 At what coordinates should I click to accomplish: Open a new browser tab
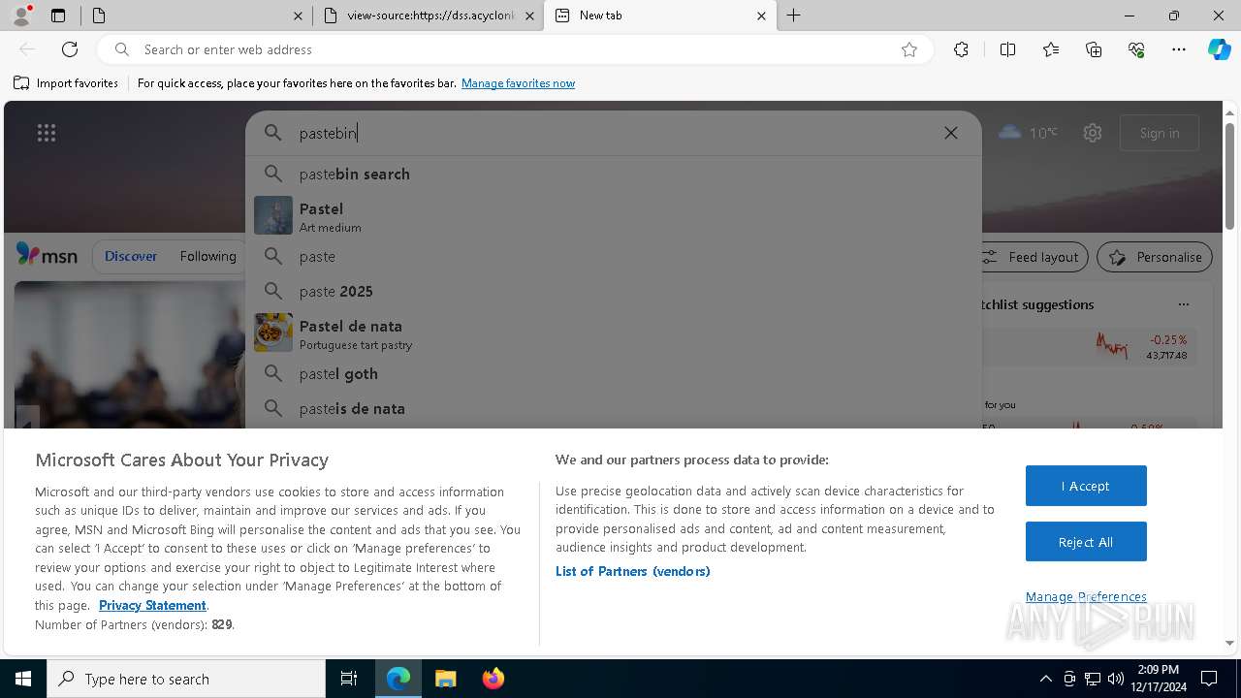794,16
